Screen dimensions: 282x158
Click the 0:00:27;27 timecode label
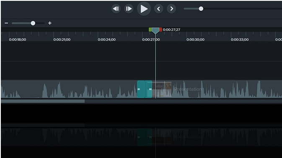tap(171, 30)
